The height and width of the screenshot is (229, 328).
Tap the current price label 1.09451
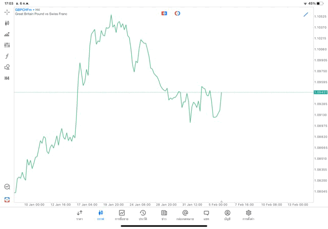(320, 93)
